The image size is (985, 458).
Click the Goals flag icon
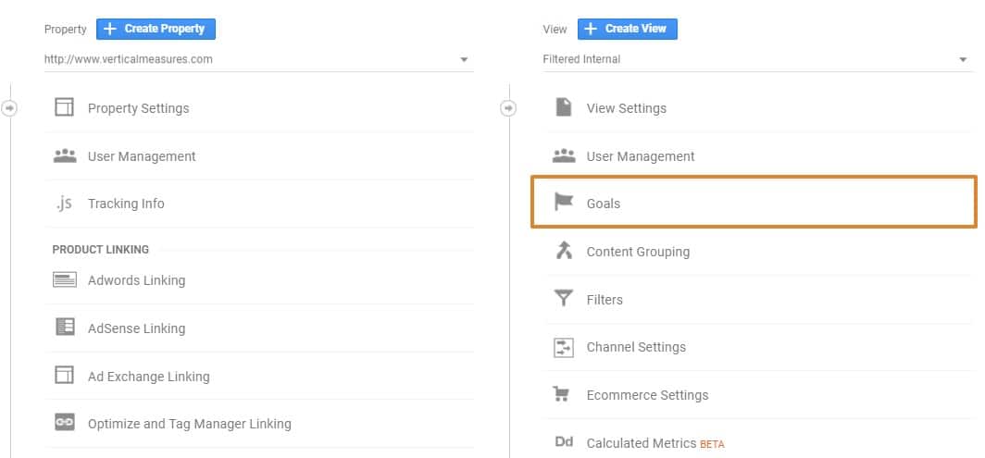coord(563,203)
